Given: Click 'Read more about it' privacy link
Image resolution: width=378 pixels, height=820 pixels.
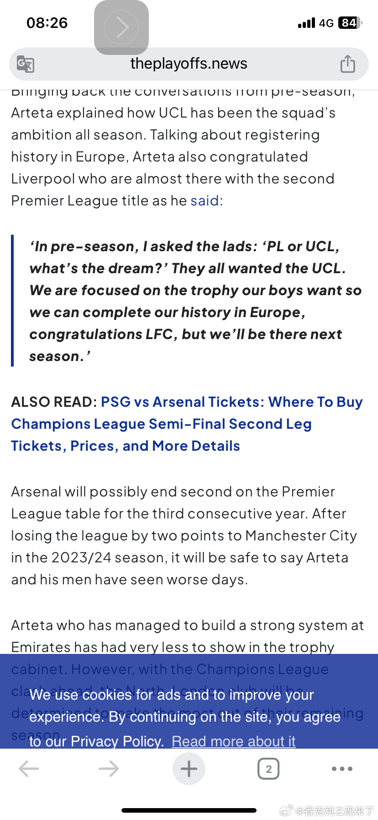Looking at the screenshot, I should pyautogui.click(x=234, y=741).
